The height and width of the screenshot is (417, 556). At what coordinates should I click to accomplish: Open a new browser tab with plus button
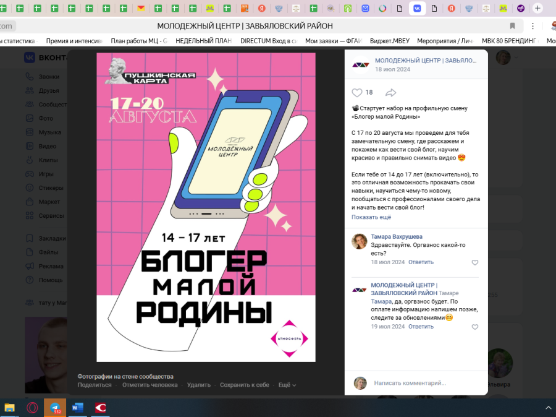tap(537, 8)
